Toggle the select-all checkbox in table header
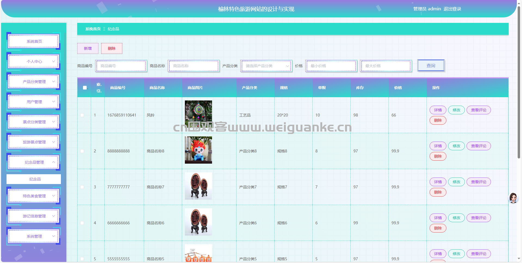522x263 pixels. tap(85, 88)
